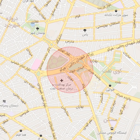Click the قدوسی street label
Viewport: 140px width, 140px height.
[24, 113]
